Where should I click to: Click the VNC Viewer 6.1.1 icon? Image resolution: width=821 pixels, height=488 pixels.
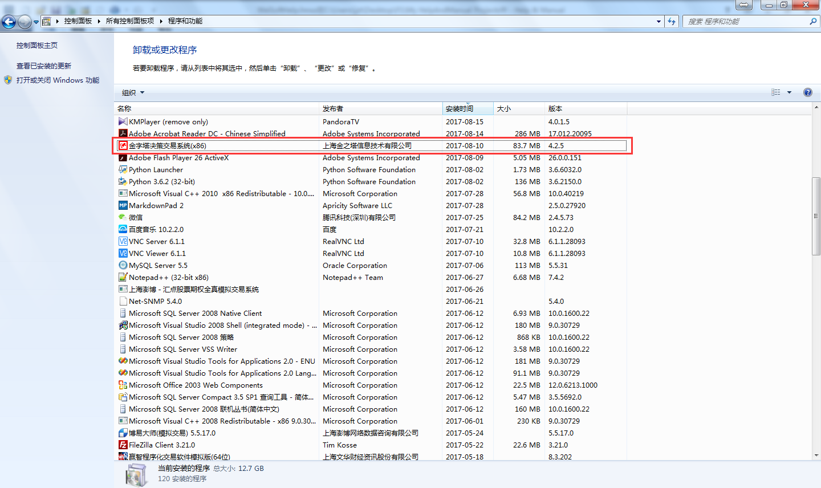point(123,253)
